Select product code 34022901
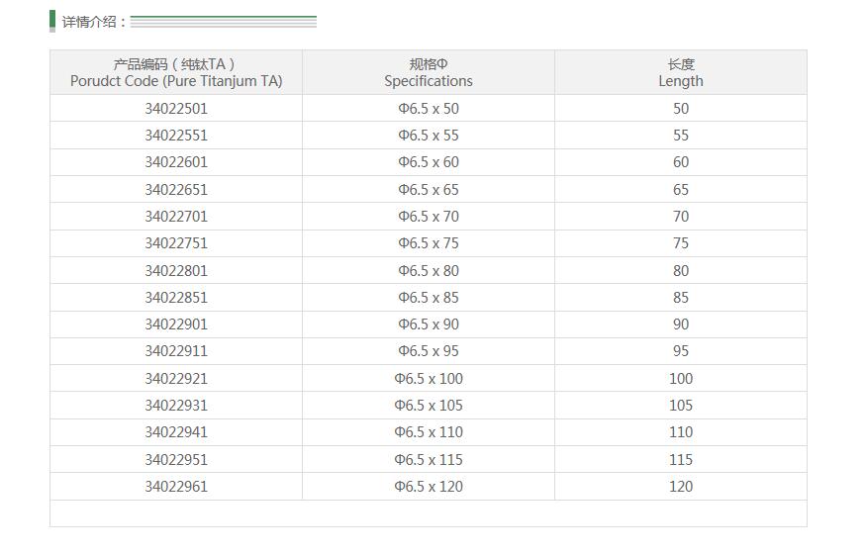 [176, 324]
